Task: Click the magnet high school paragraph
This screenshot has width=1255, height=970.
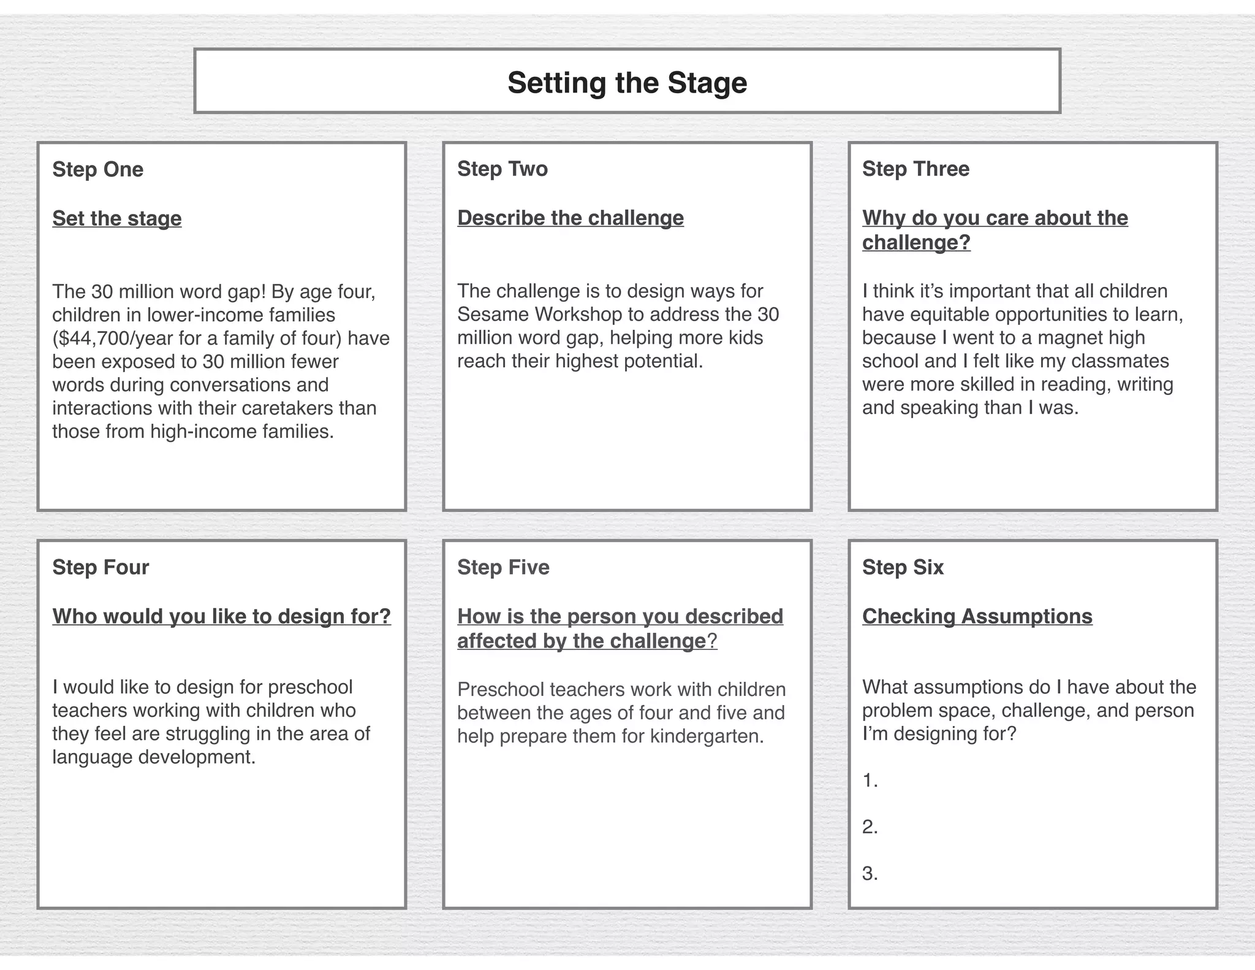Action: click(1022, 349)
